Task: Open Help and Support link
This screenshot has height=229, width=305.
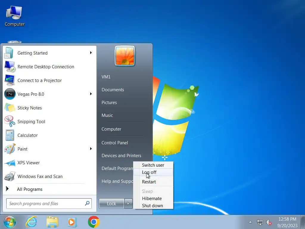Action: [x=117, y=181]
